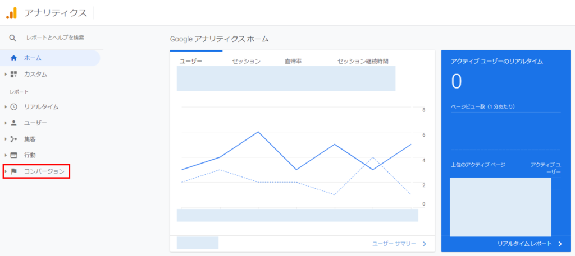Click the アナリティクス title text
This screenshot has height=256, width=575.
click(x=56, y=13)
